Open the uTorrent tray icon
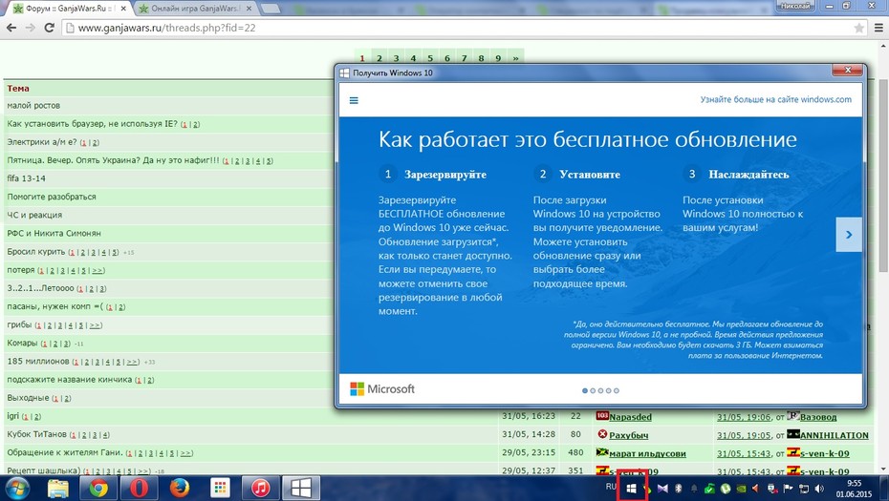The image size is (889, 501). (726, 489)
